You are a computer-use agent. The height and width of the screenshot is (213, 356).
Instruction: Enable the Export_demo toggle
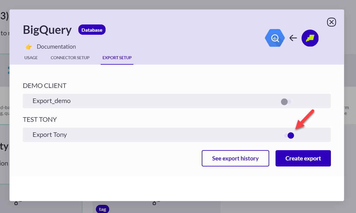pyautogui.click(x=286, y=102)
